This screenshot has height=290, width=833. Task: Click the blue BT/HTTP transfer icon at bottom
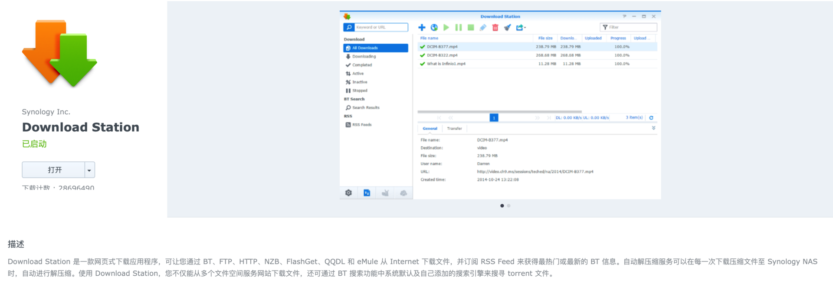367,193
